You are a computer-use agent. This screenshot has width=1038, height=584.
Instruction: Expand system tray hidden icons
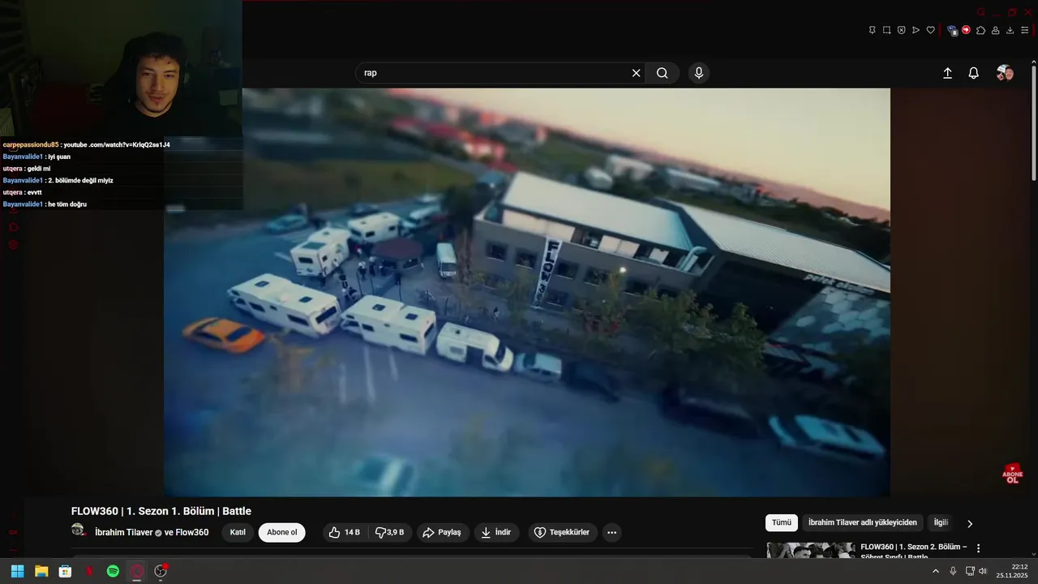(936, 571)
